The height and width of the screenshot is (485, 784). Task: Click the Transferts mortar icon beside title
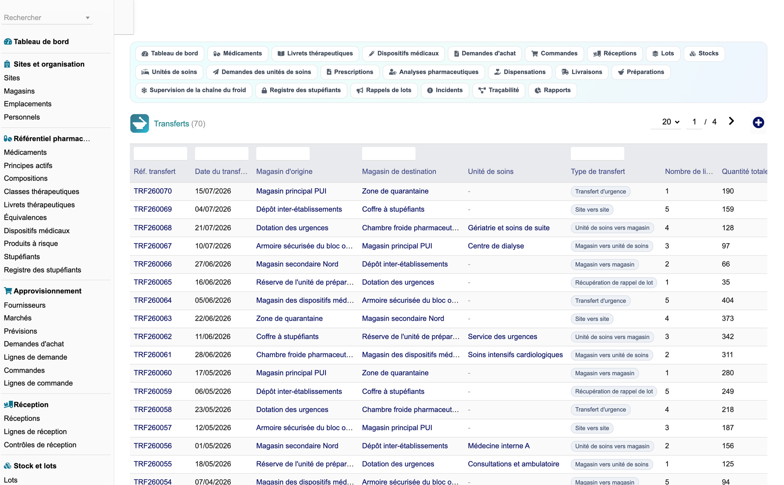(139, 124)
